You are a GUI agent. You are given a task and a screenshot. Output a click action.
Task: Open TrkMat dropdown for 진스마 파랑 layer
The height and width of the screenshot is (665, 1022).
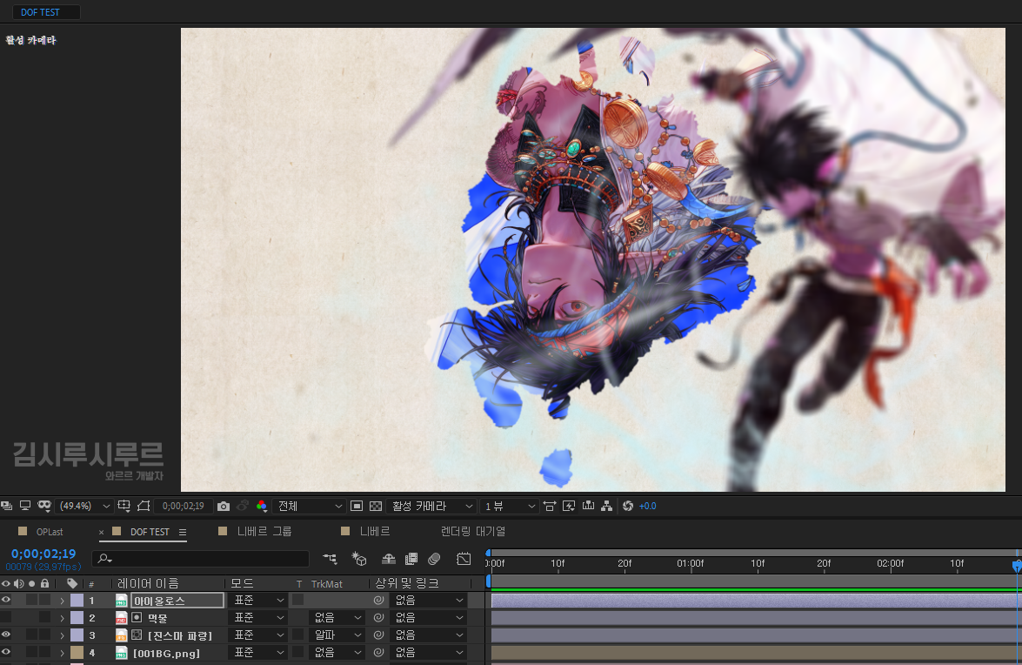337,635
